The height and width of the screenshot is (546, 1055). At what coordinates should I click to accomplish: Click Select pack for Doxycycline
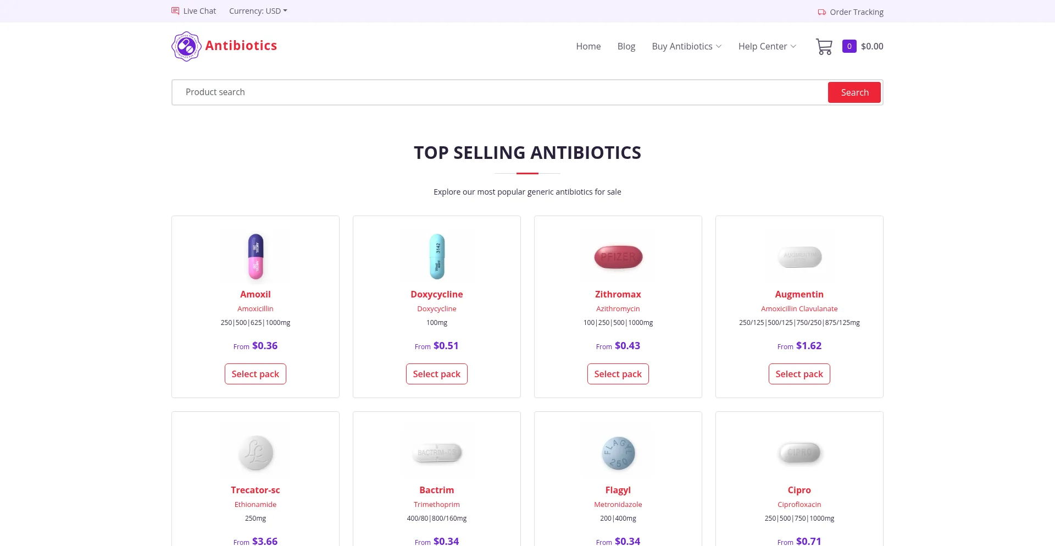click(437, 374)
